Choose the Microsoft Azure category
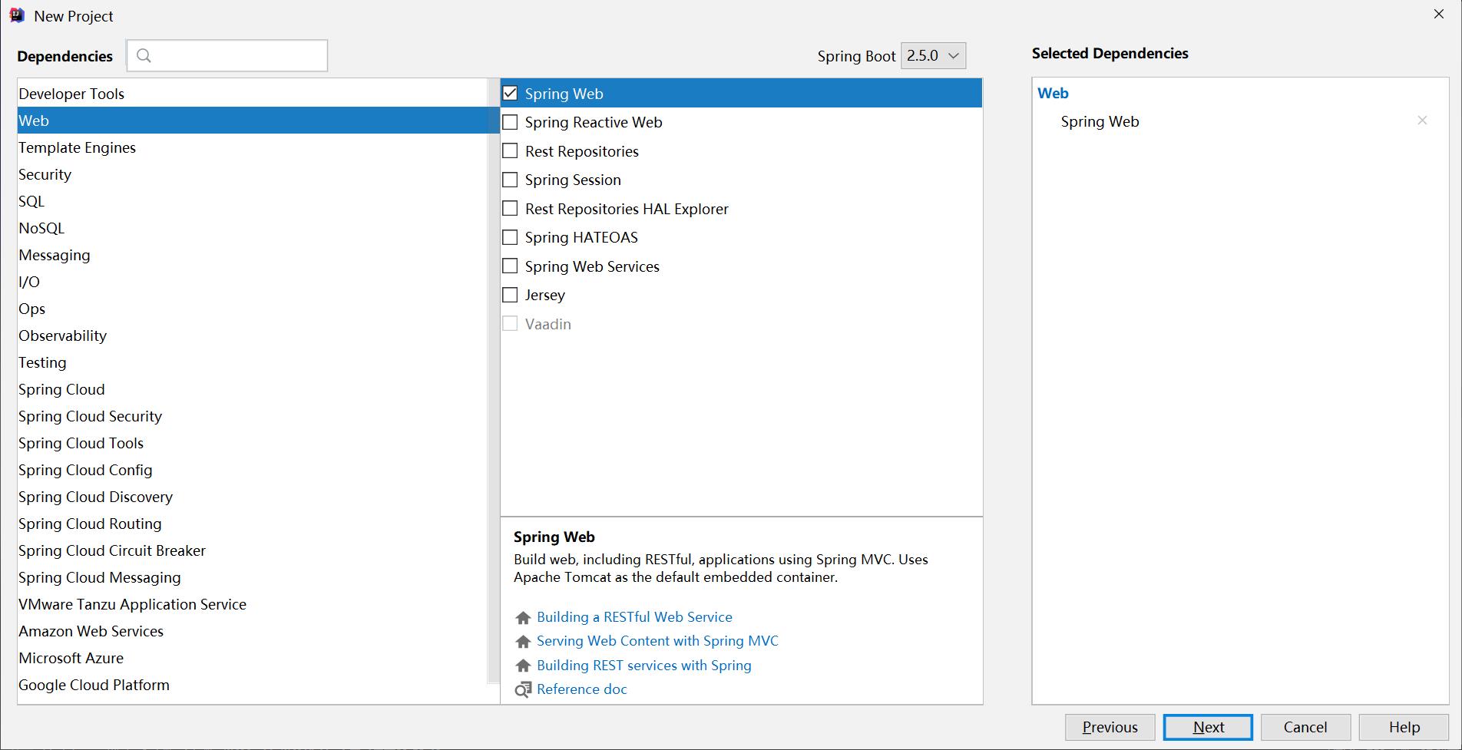 tap(253, 658)
